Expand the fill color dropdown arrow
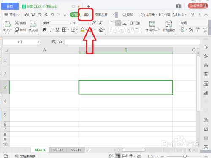Screen dimensions: 211x158 (86, 30)
